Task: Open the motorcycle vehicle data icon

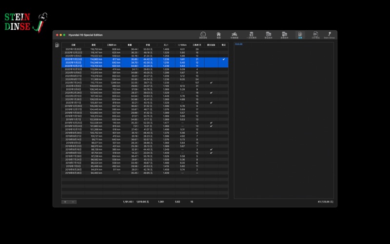Action: (234, 35)
